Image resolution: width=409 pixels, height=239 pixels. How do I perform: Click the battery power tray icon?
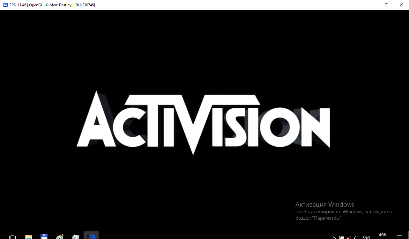[341, 237]
